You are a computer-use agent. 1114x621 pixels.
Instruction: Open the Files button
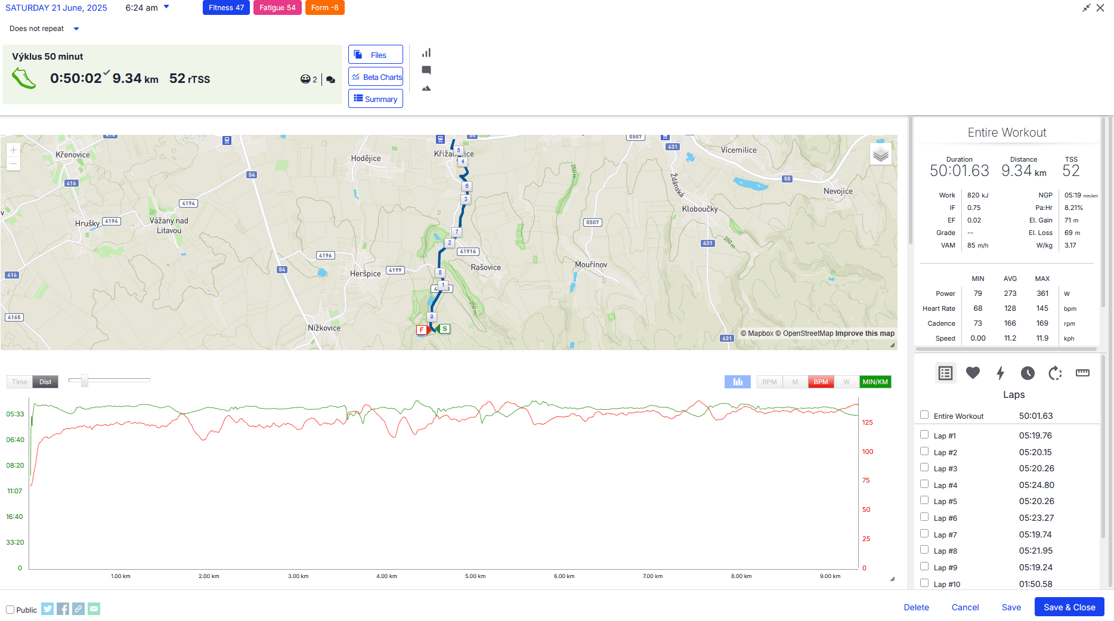point(376,54)
